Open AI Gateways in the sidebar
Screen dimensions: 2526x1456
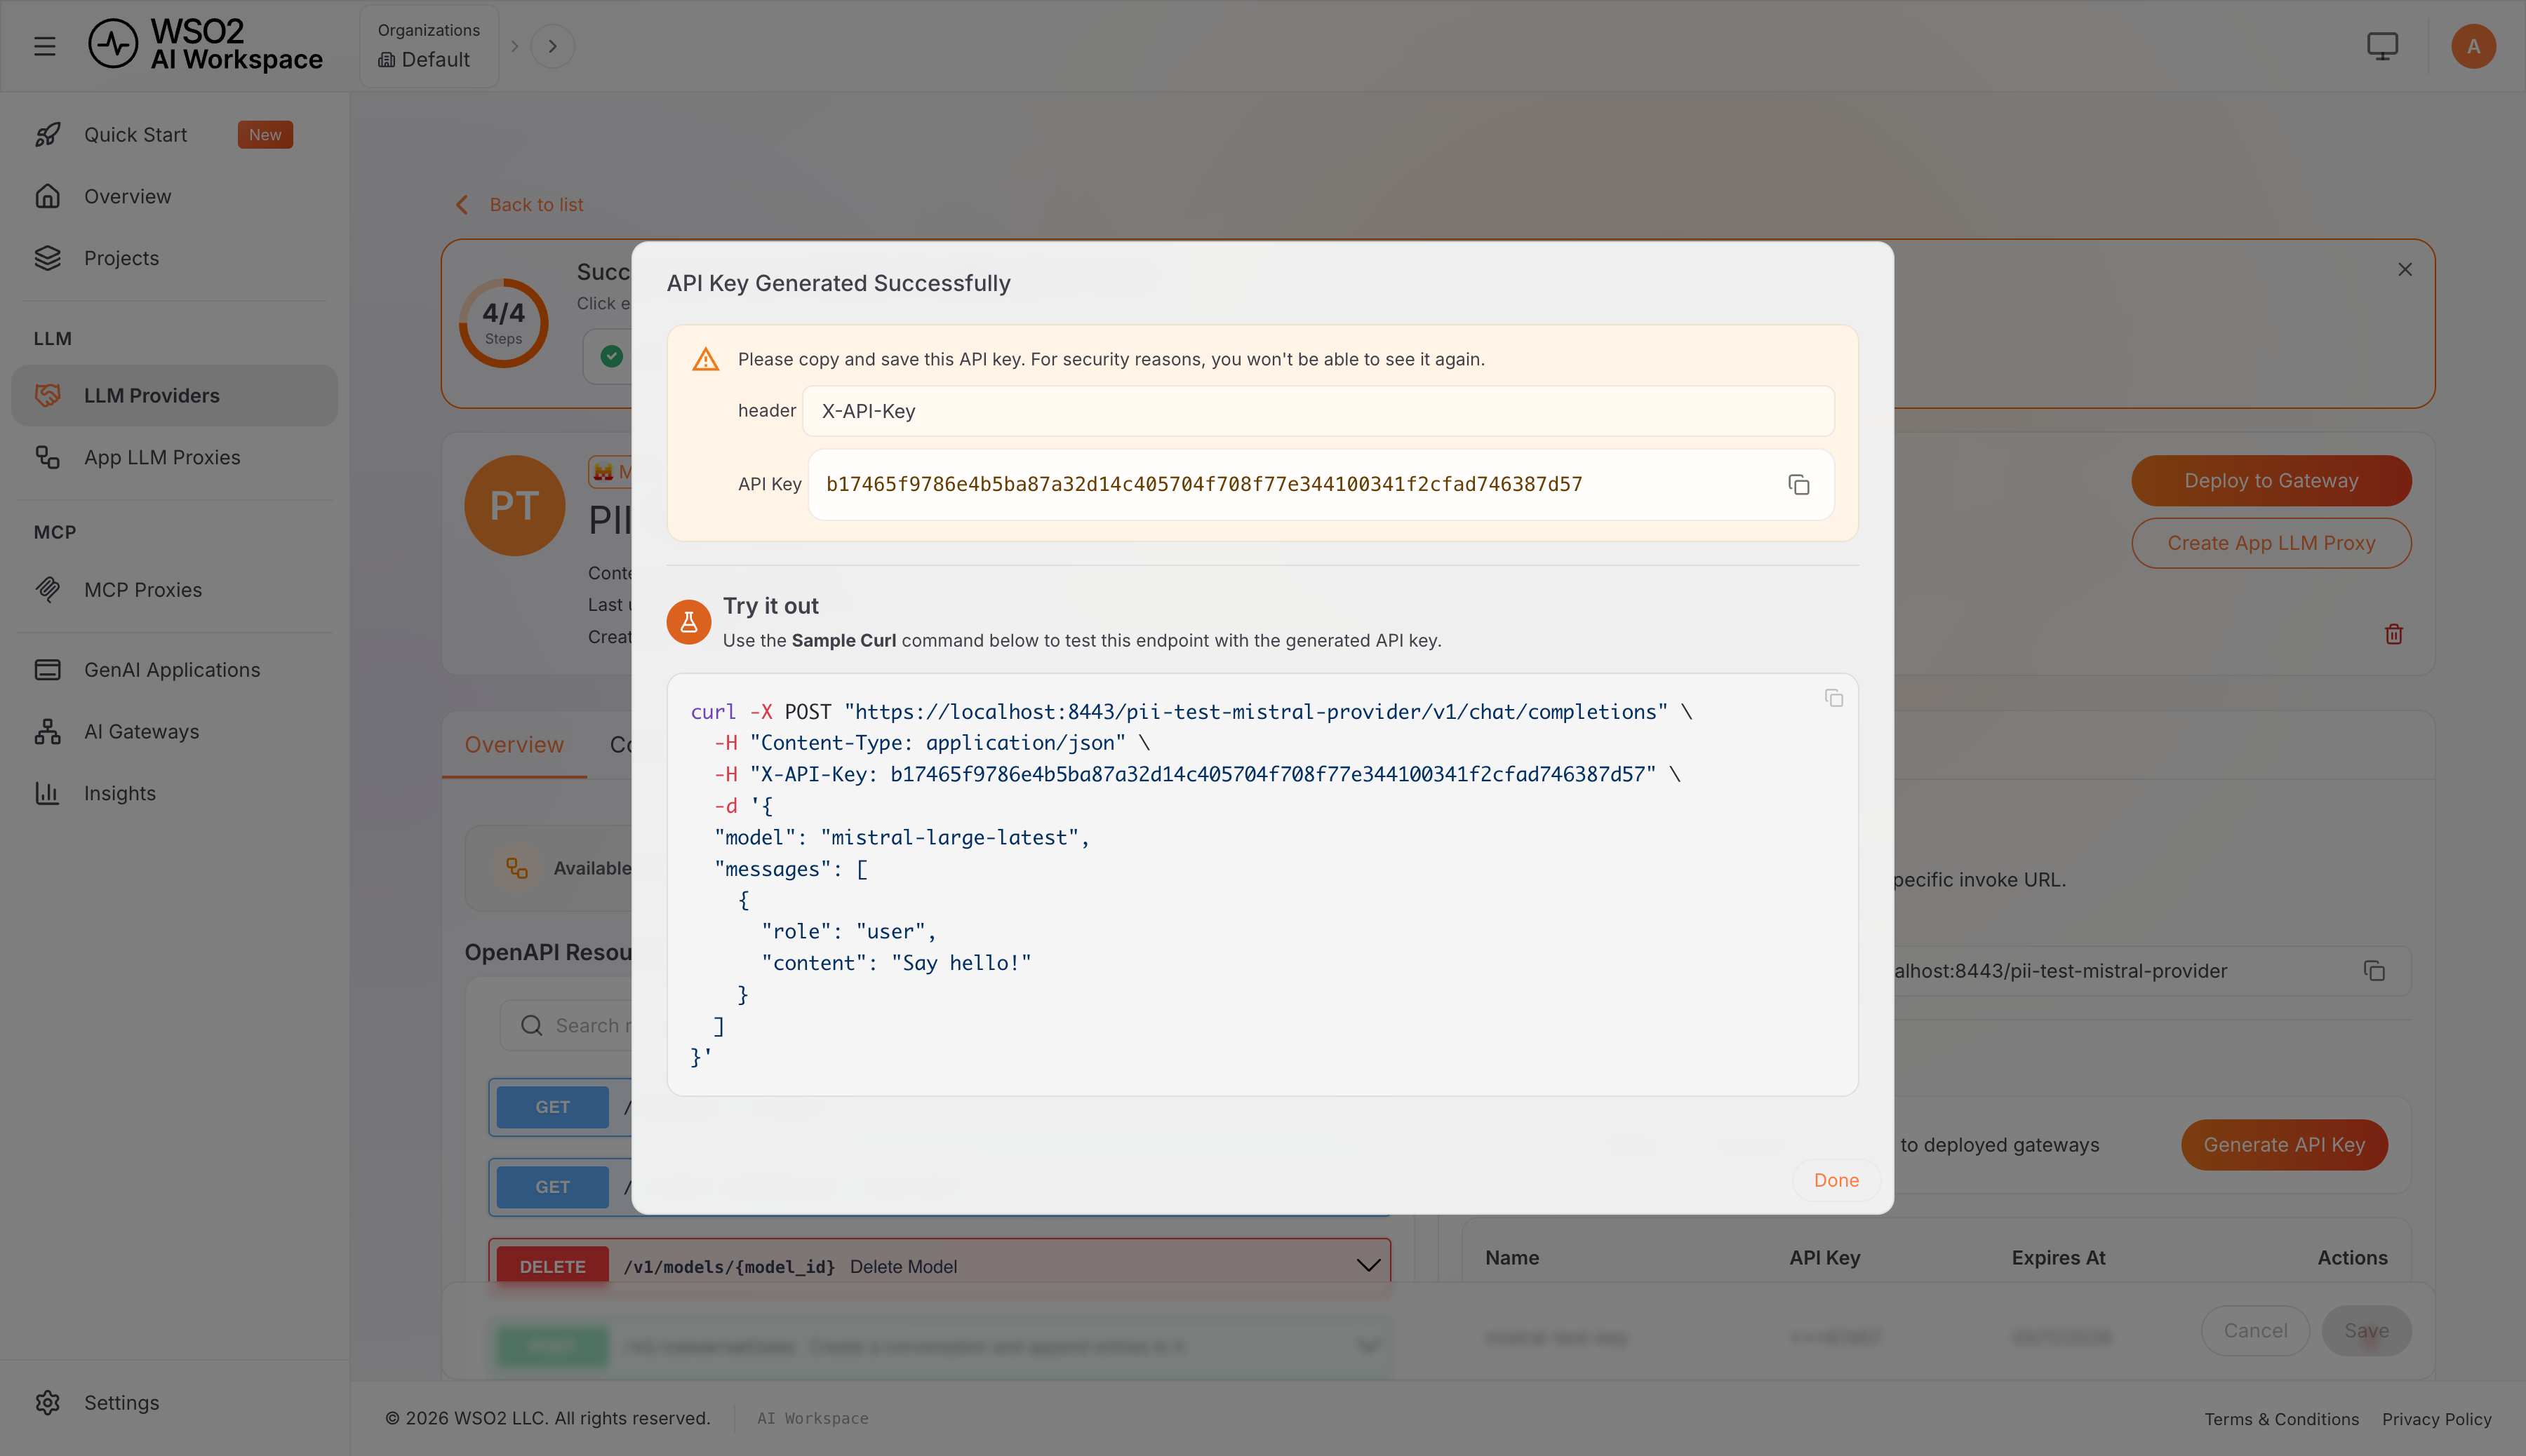pyautogui.click(x=174, y=732)
